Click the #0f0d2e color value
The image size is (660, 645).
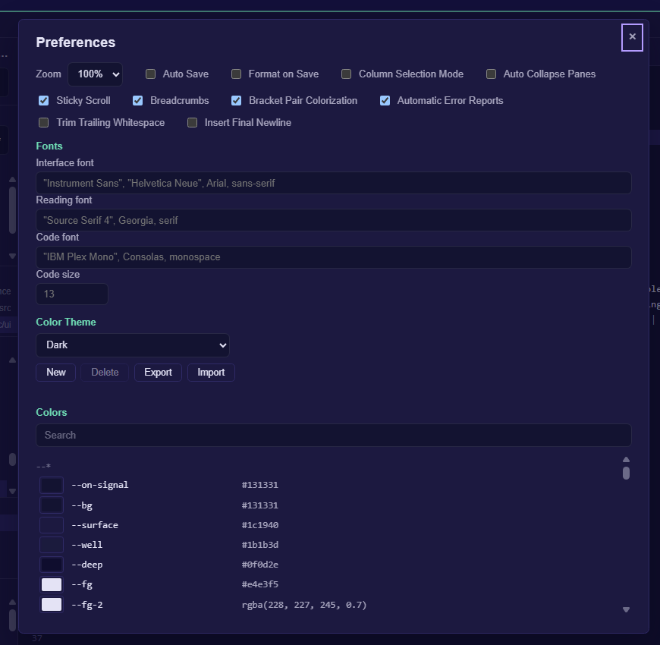click(259, 565)
